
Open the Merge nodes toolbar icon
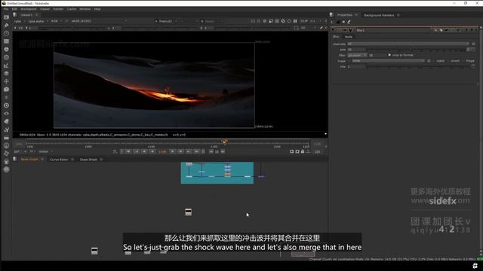coord(6,74)
